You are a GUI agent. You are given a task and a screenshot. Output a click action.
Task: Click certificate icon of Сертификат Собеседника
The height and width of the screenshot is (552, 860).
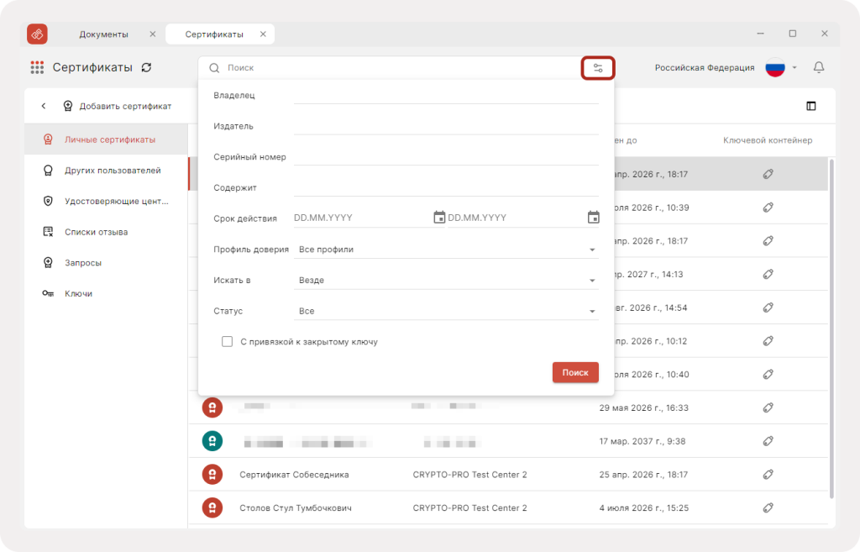212,475
